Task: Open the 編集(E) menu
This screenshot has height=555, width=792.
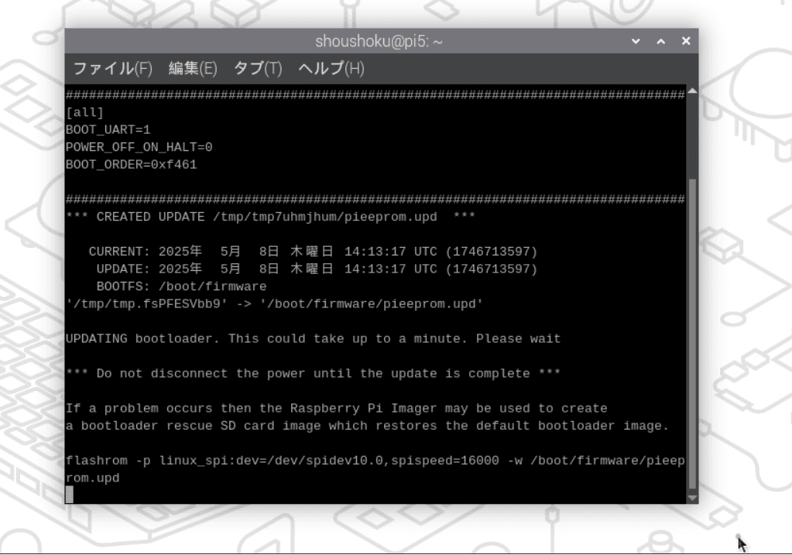Action: 192,69
